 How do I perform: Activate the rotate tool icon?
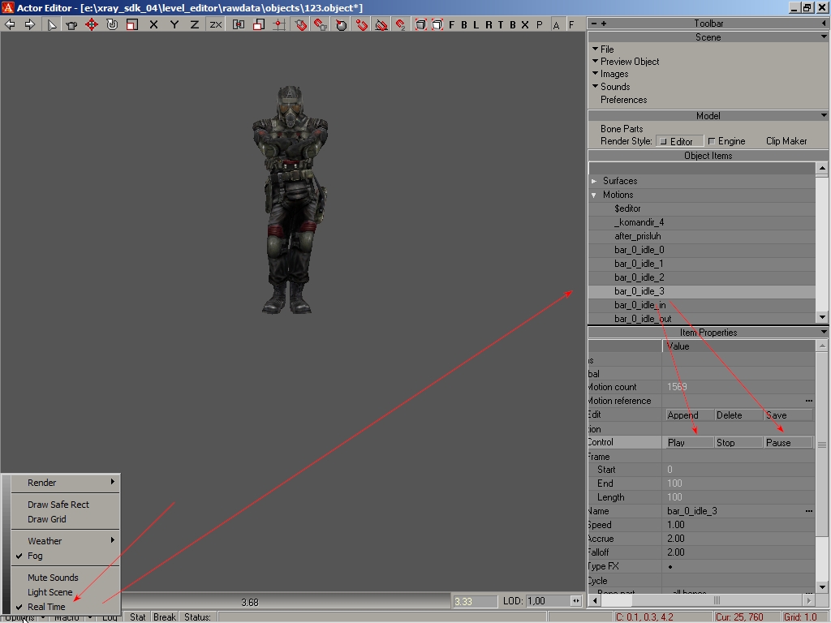112,24
